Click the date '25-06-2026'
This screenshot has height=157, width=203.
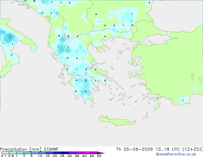click(138, 149)
